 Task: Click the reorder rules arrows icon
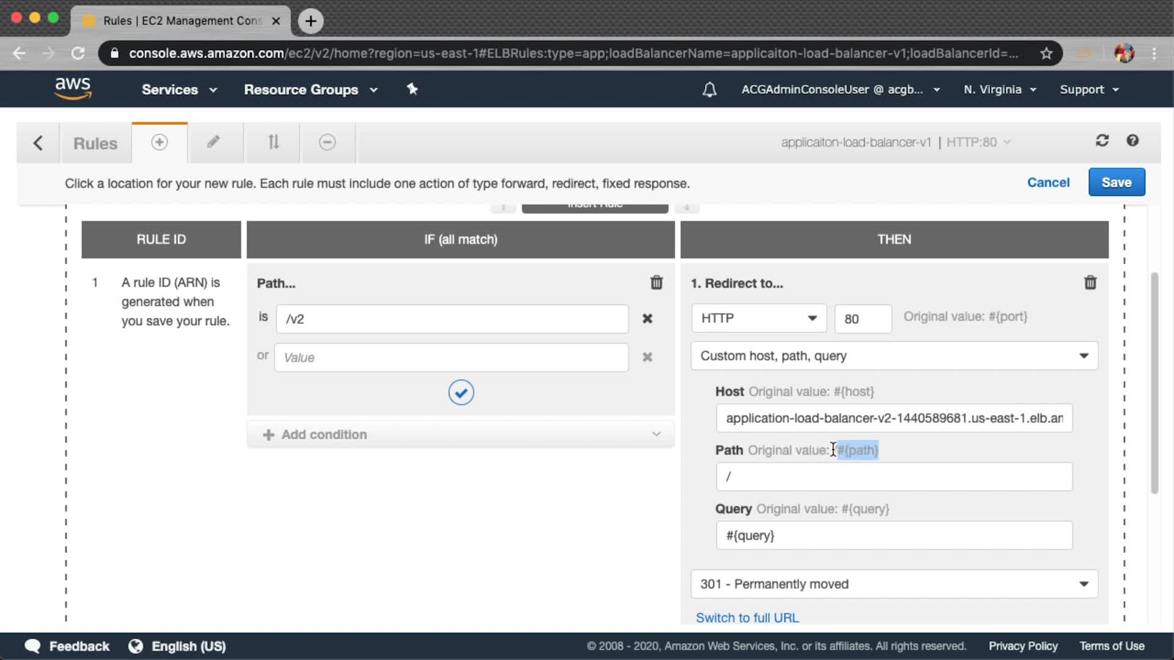point(273,142)
